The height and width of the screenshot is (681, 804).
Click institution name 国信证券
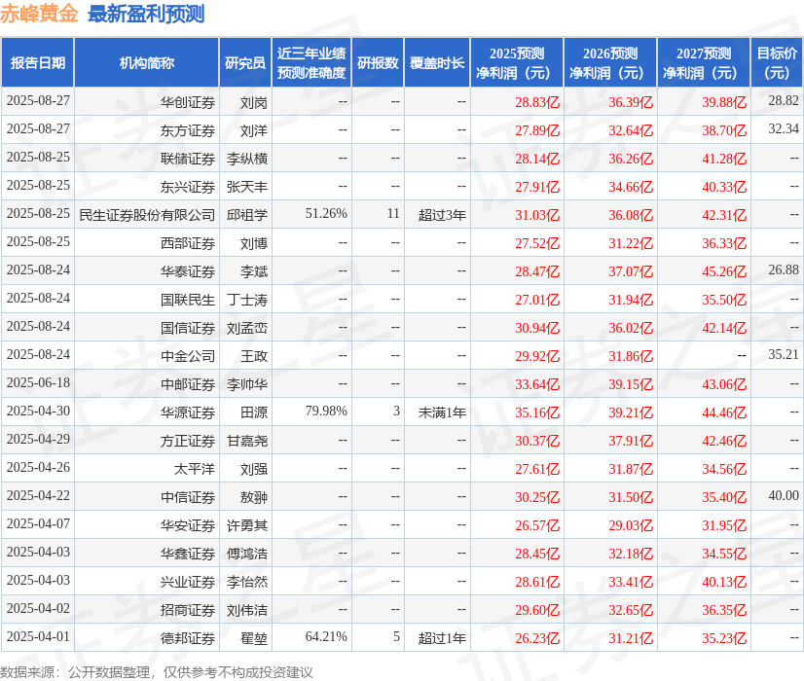[188, 328]
